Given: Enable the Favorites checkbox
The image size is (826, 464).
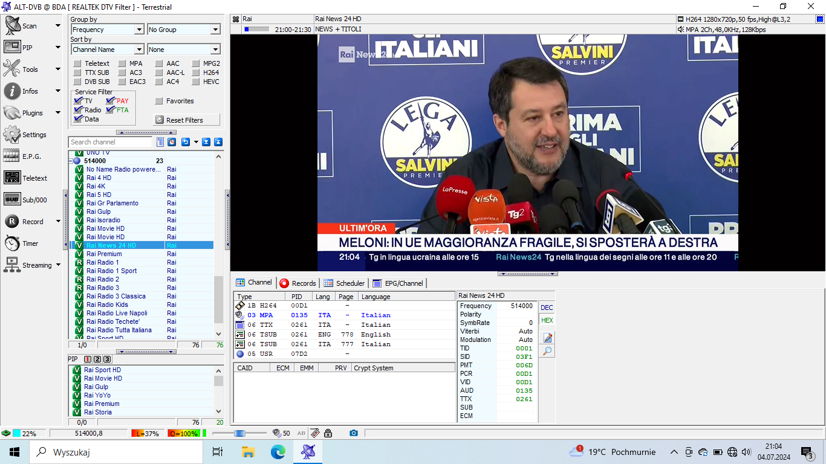Looking at the screenshot, I should pyautogui.click(x=159, y=101).
